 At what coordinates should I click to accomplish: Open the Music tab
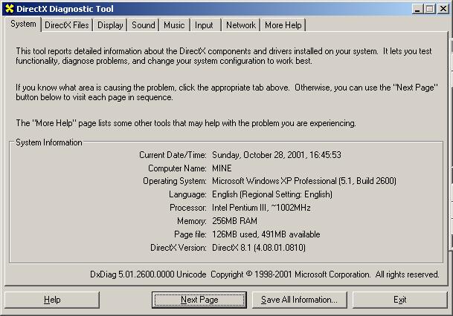tap(174, 25)
